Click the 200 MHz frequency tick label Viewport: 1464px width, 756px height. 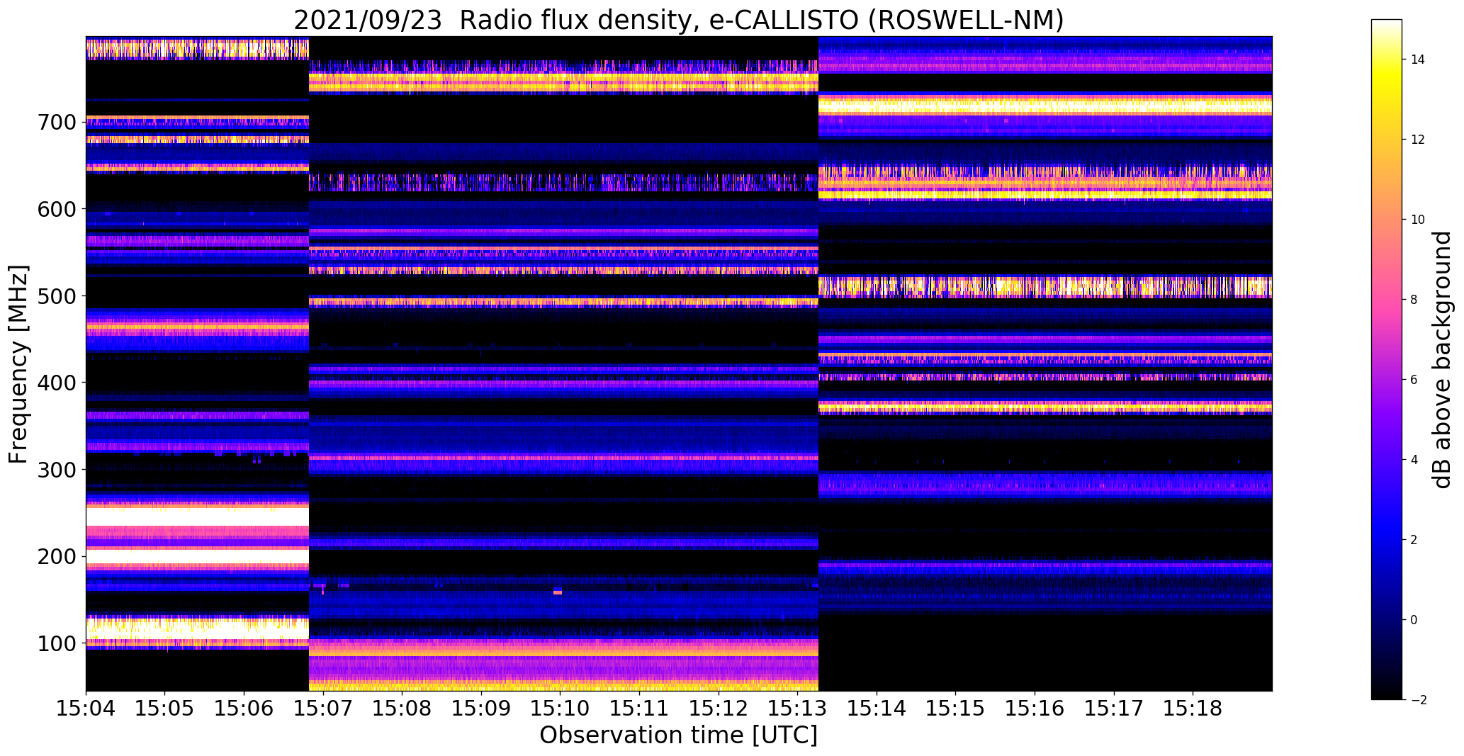pos(58,556)
